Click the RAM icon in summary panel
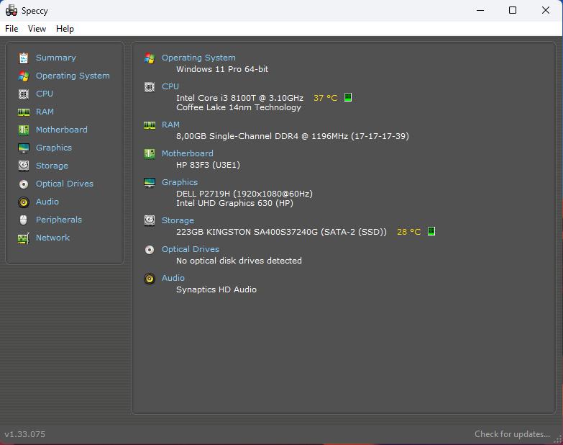 coord(150,125)
